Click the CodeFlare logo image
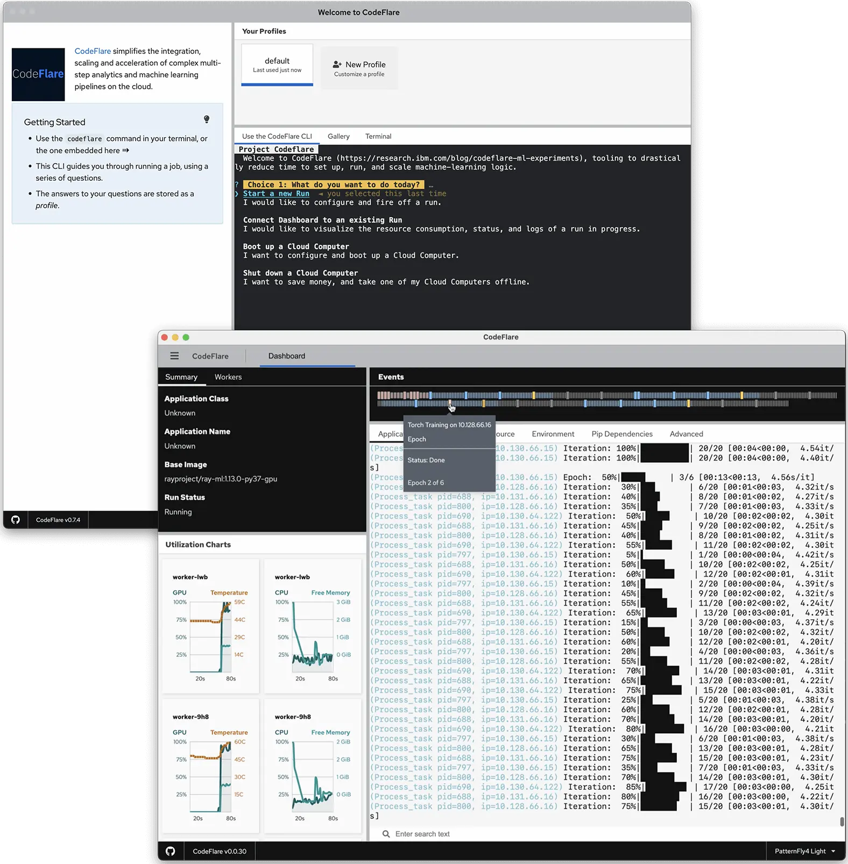The image size is (848, 864). pyautogui.click(x=38, y=74)
